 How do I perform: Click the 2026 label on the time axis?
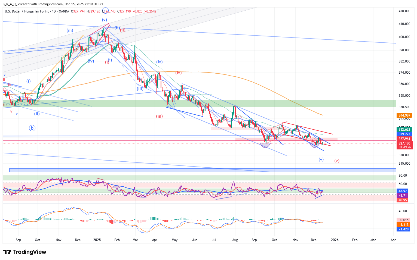335,240
